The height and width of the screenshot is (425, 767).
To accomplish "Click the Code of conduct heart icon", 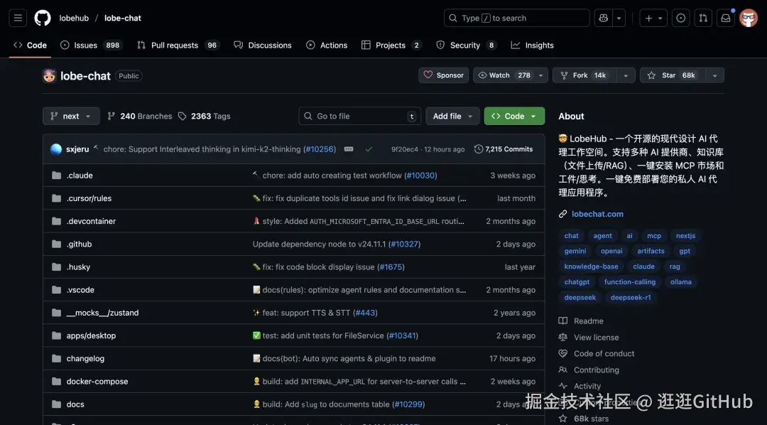I will tap(563, 353).
